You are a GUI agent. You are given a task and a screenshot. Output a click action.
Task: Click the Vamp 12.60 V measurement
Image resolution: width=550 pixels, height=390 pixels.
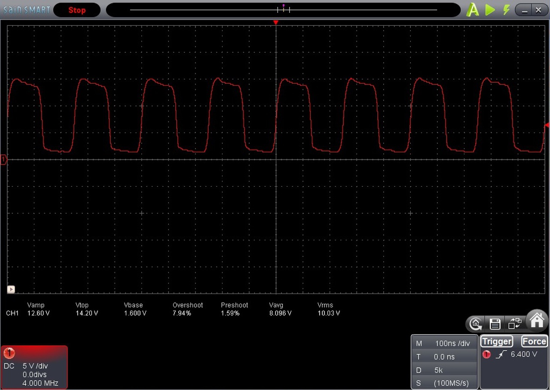(38, 309)
